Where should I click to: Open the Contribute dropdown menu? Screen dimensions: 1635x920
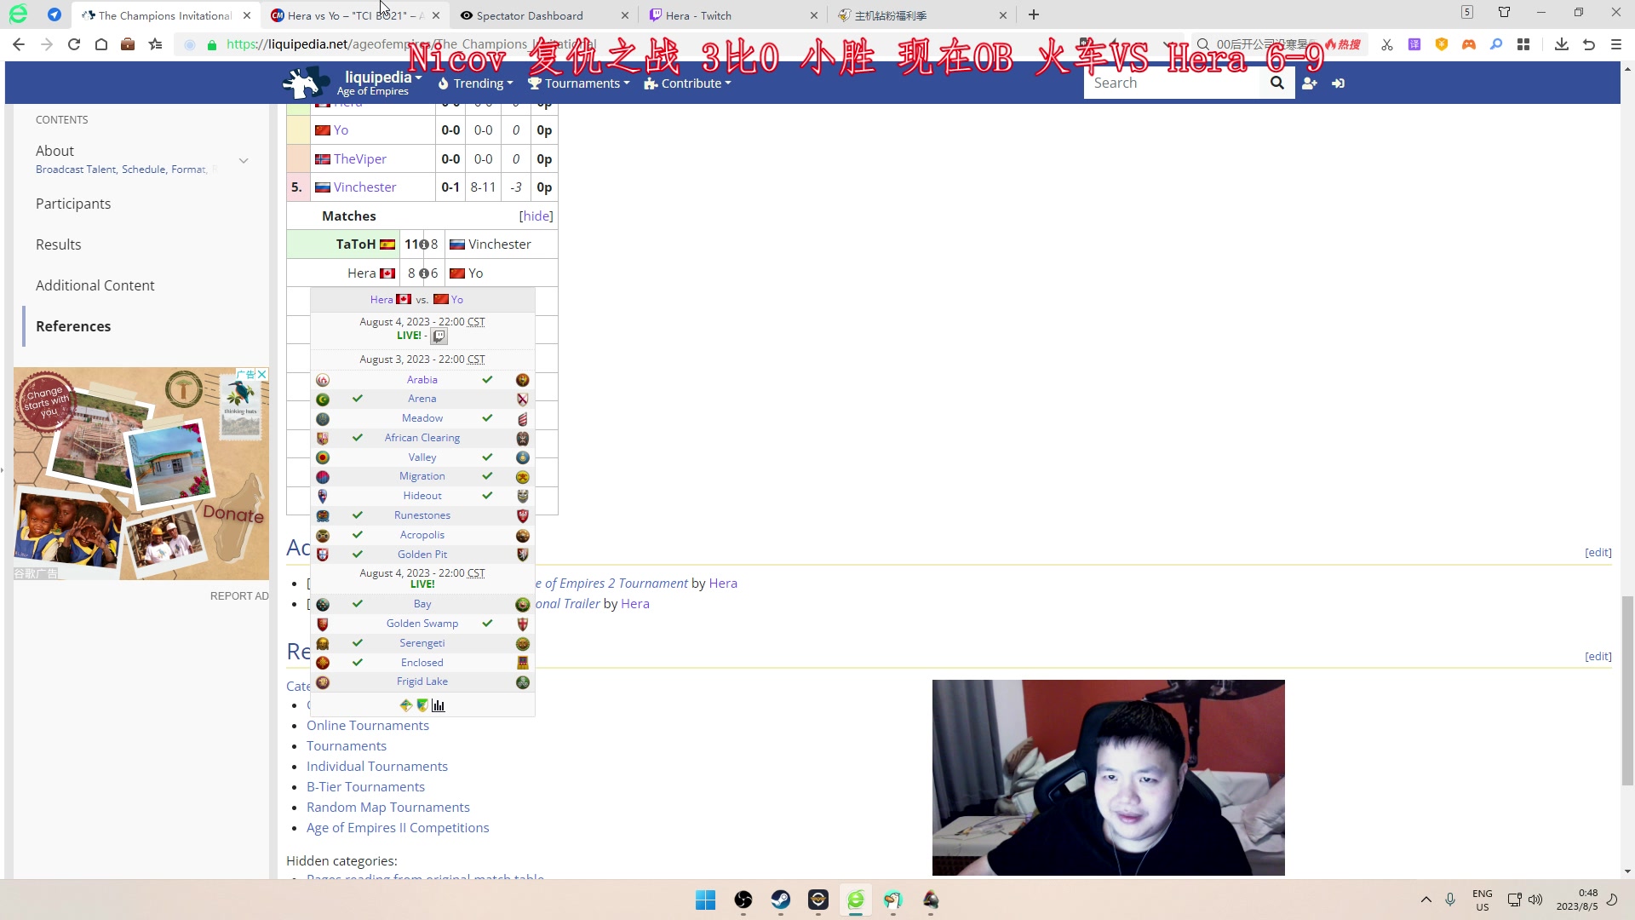coord(688,83)
